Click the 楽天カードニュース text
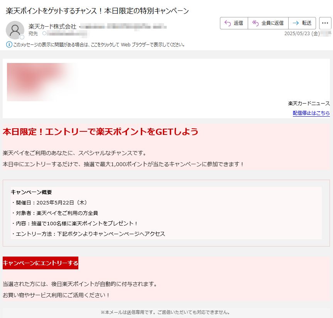 (309, 104)
